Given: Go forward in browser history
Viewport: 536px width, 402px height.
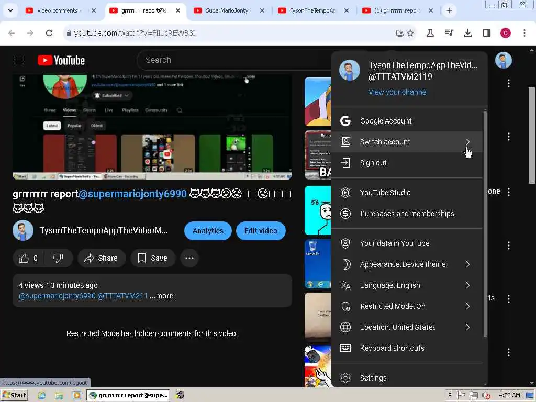Looking at the screenshot, I should click(x=30, y=33).
